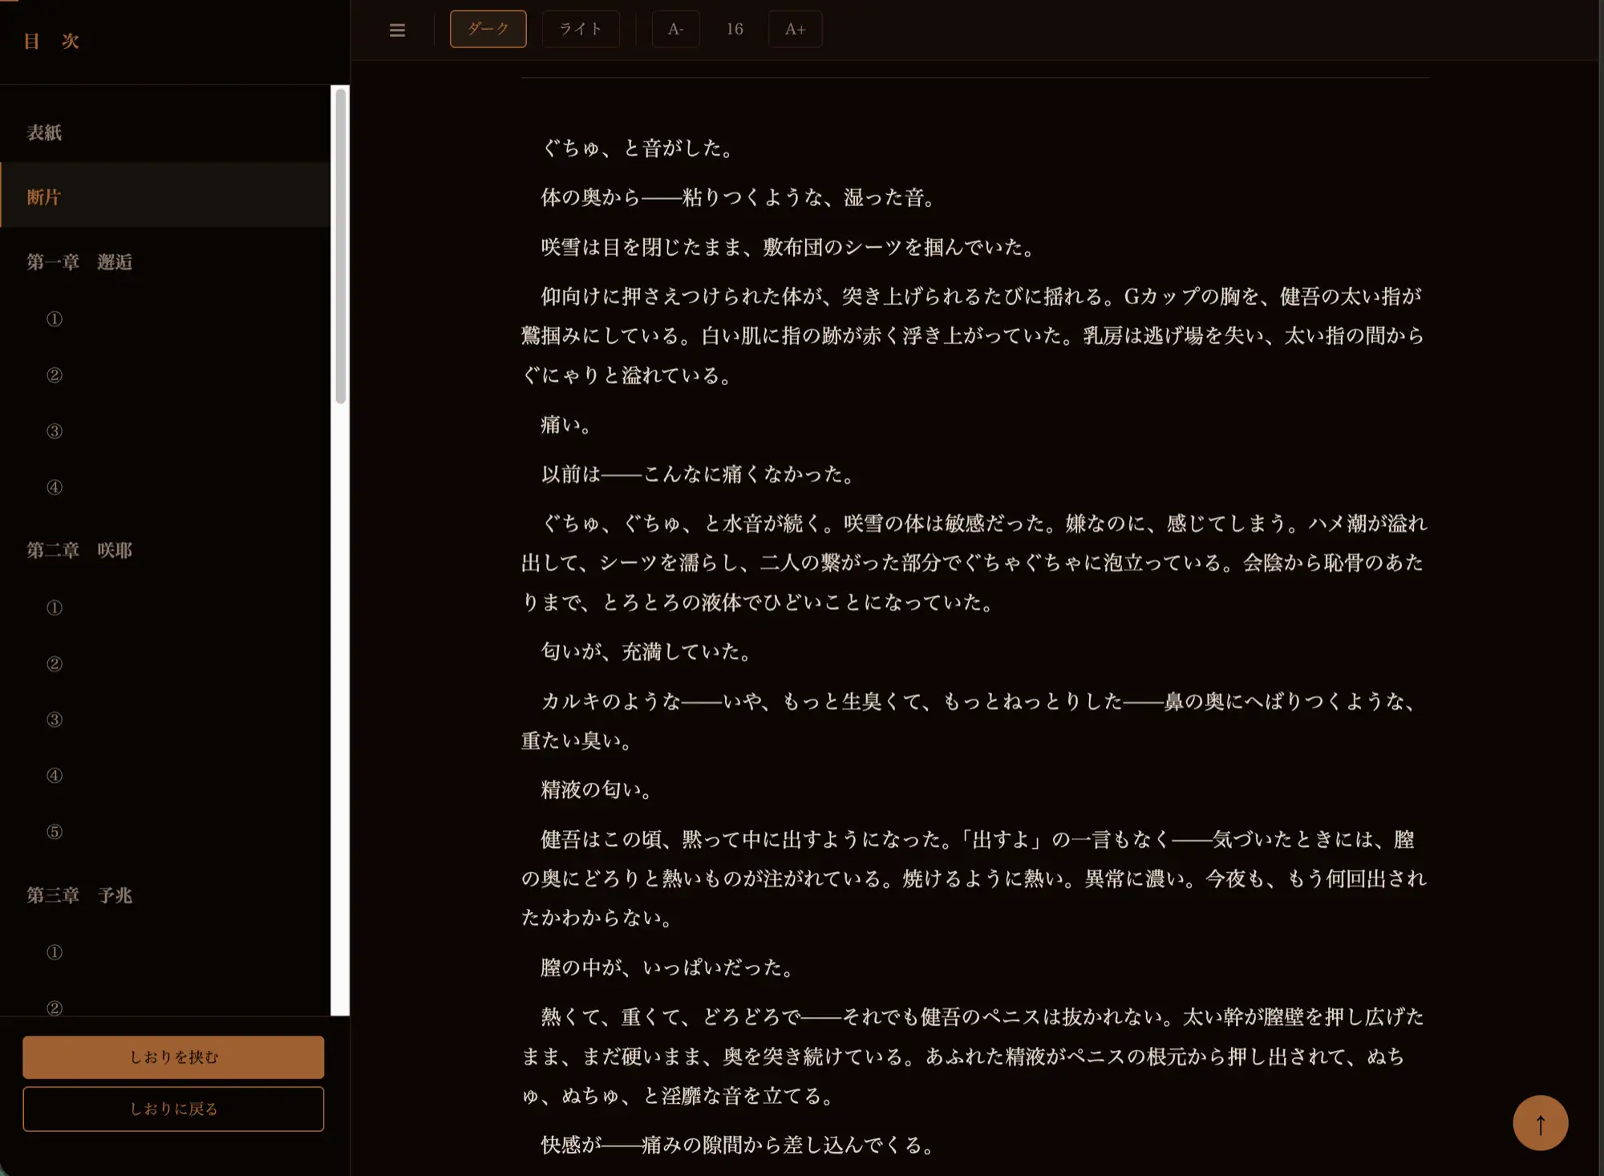
Task: Click しおりを挟む bookmark button
Action: click(x=173, y=1057)
